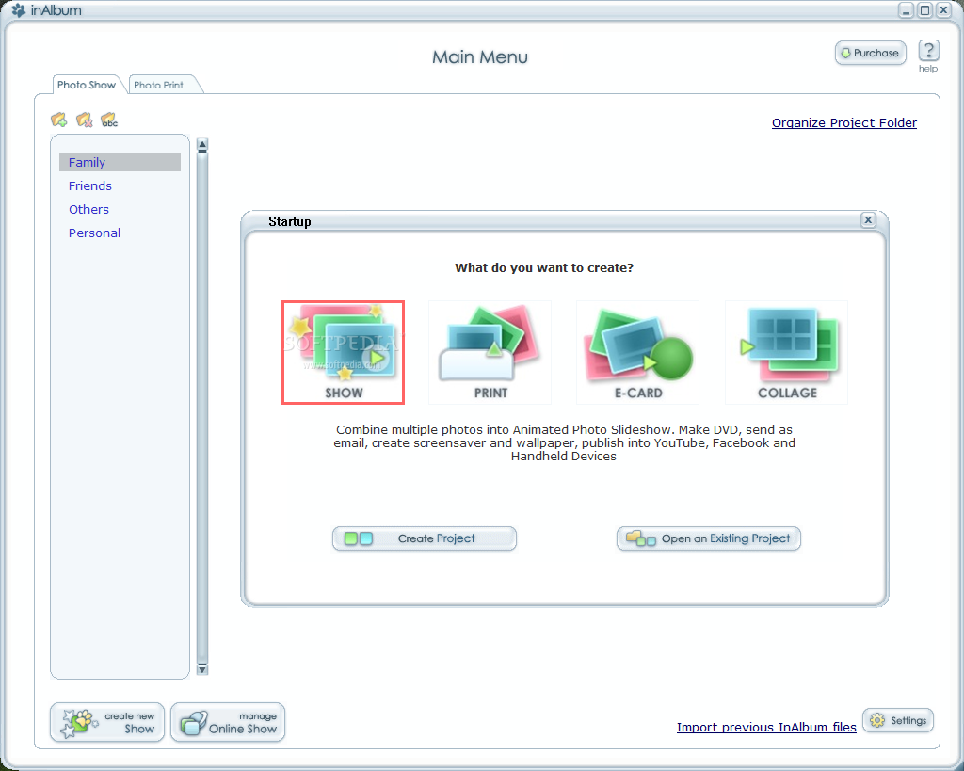Click the add new folder icon

pyautogui.click(x=59, y=120)
